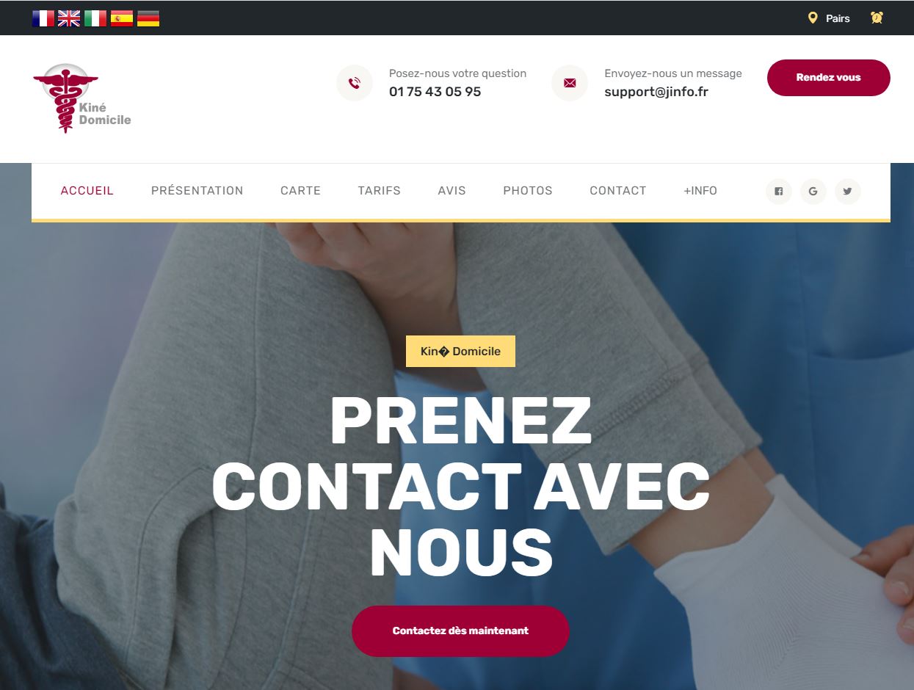Screen dimensions: 914x690
Task: Open the Twitter social icon
Action: (848, 191)
